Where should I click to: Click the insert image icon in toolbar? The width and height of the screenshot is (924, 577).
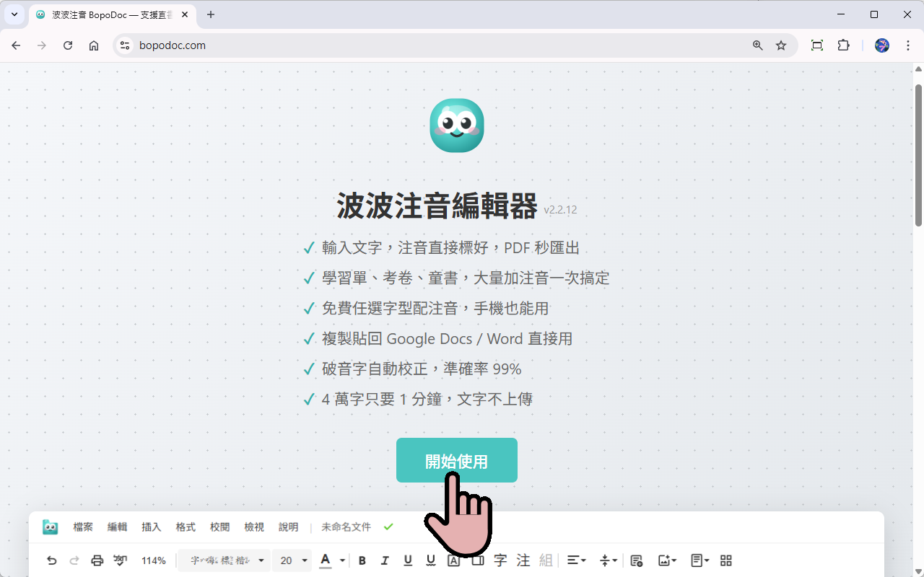[x=667, y=560]
